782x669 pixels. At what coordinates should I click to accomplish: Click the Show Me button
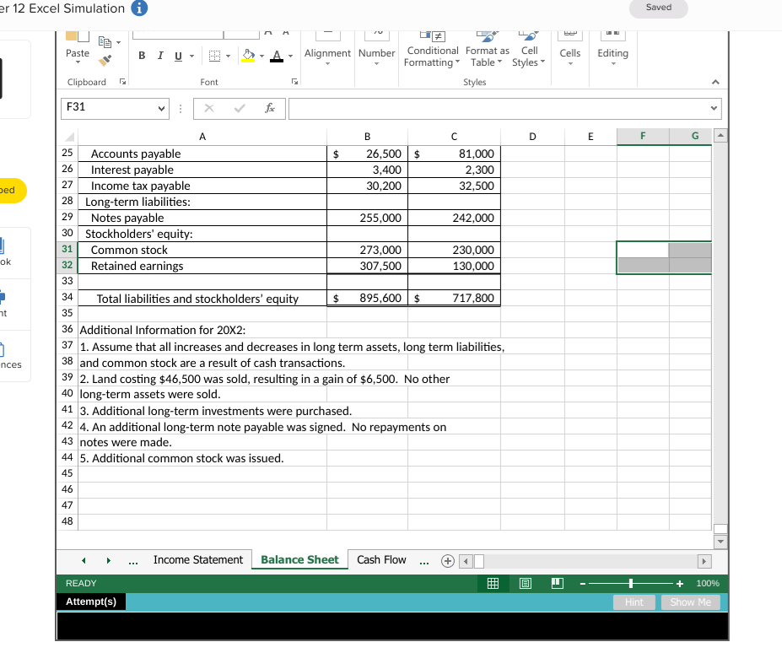tap(690, 602)
